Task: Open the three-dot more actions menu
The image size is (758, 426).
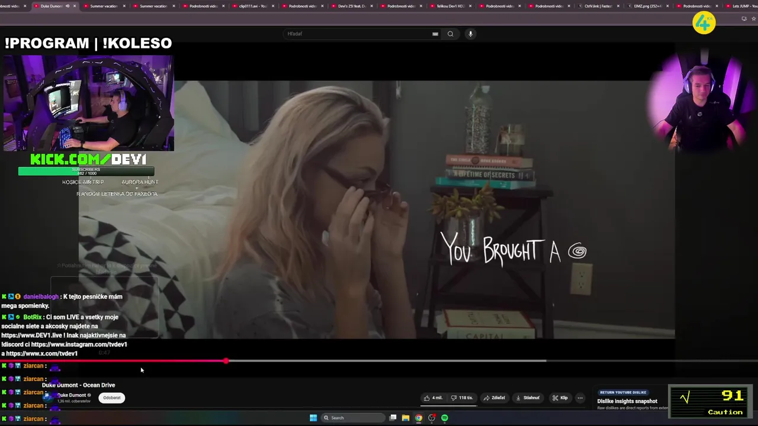Action: 580,398
